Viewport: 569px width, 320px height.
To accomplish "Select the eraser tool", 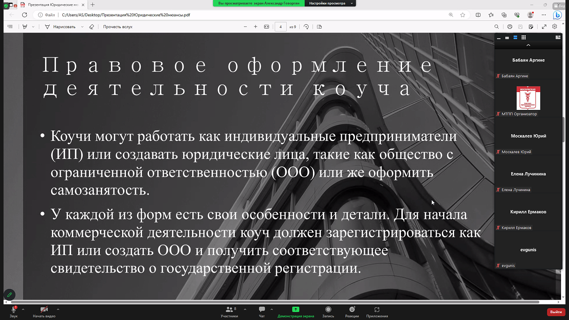I will coord(91,27).
